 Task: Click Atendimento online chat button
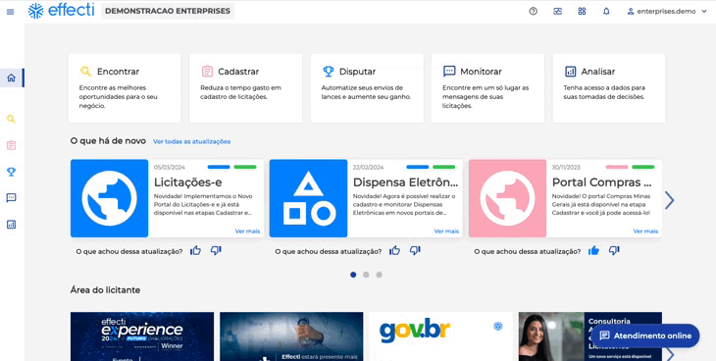point(645,335)
